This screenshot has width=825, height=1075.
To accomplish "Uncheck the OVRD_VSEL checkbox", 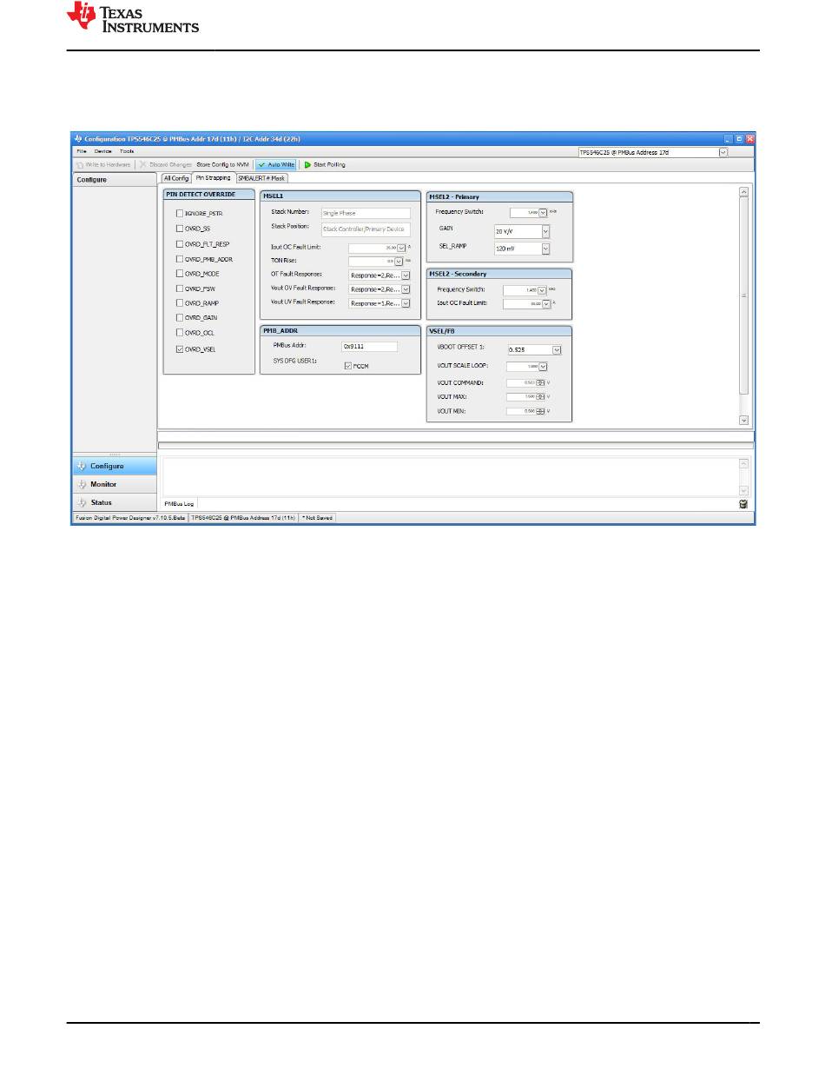I will click(x=180, y=349).
